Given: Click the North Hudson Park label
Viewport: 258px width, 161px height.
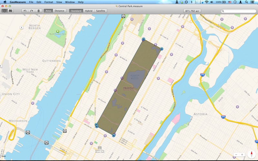Looking at the screenshot, I should pyautogui.click(x=58, y=34).
